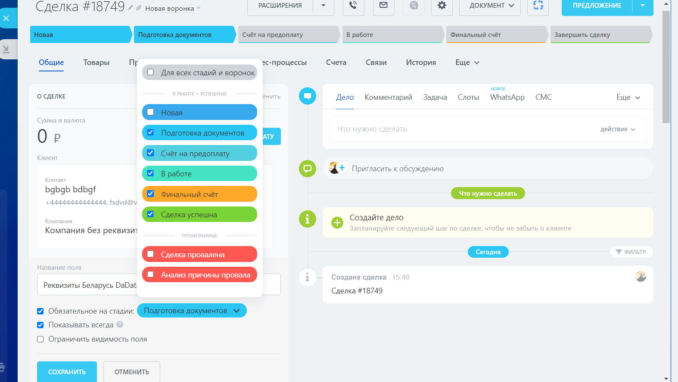
Task: Open the Новая воронка funnel selector
Action: pyautogui.click(x=173, y=8)
